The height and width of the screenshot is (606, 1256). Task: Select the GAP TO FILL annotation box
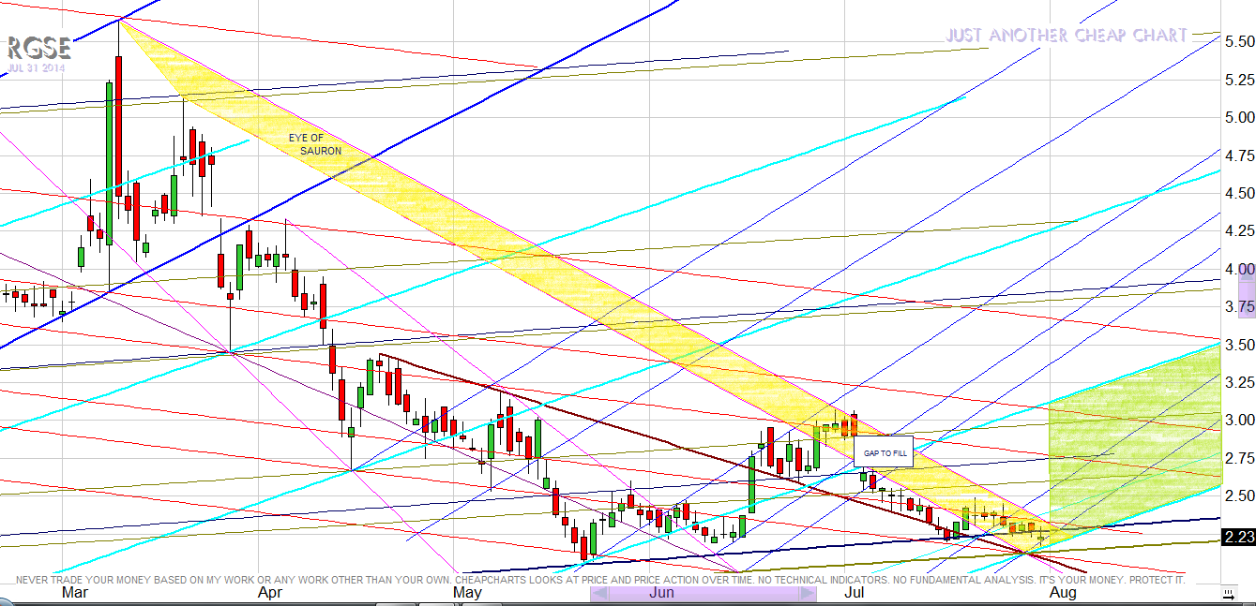[x=880, y=452]
